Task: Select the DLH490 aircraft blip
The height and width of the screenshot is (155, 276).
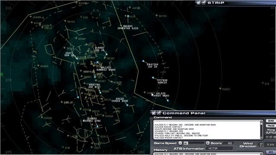Action: click(x=107, y=54)
